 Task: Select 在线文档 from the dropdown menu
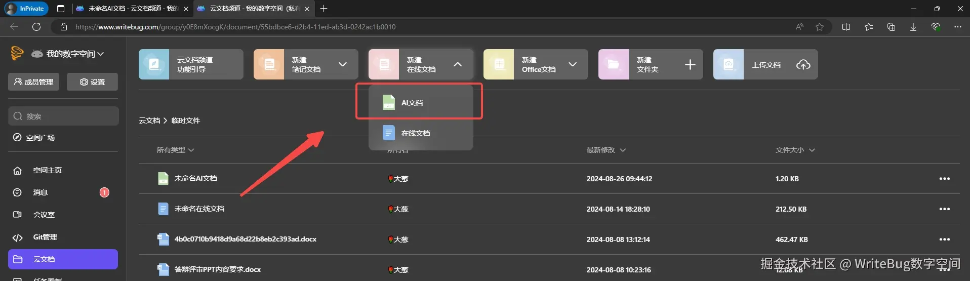click(x=421, y=133)
